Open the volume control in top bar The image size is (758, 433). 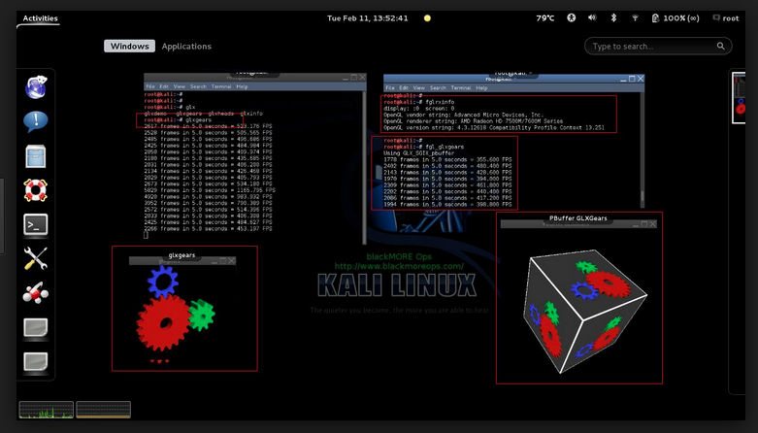tap(592, 17)
